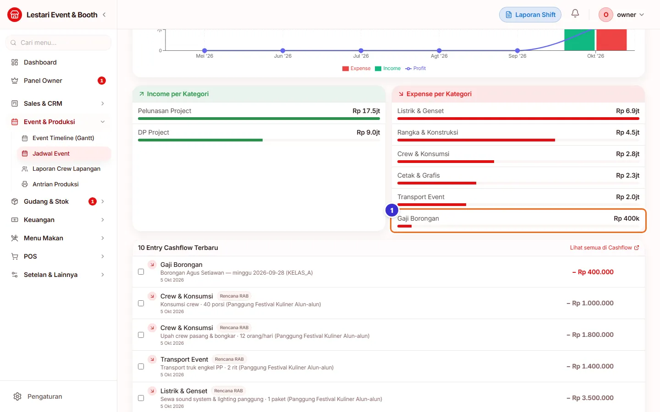Open the owner account dropdown arrow
Viewport: 660px width, 412px height.
(642, 15)
